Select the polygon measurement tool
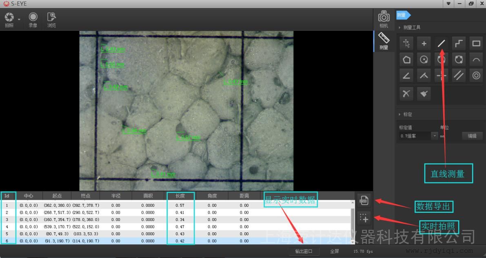The width and height of the screenshot is (486, 258). coord(406,60)
